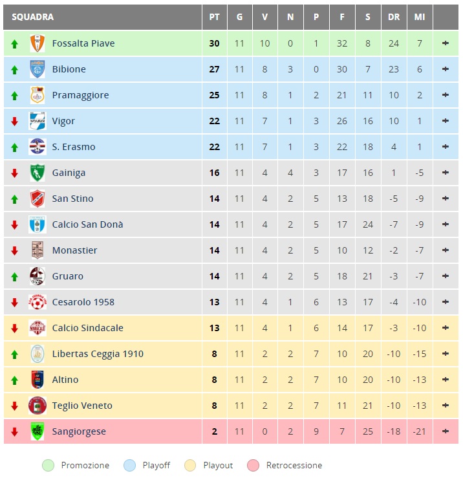Image resolution: width=463 pixels, height=478 pixels.
Task: Click the Fossalta Piave team crest
Action: pos(38,43)
